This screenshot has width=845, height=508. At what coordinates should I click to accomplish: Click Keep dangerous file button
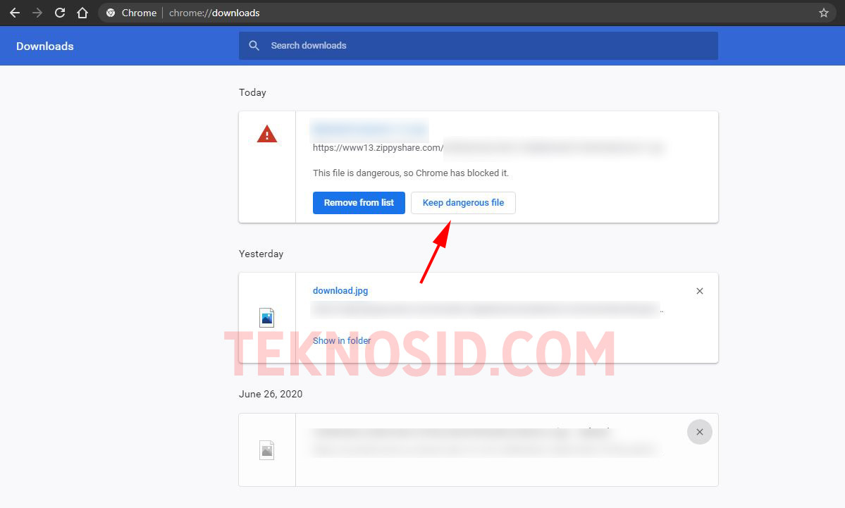[464, 203]
